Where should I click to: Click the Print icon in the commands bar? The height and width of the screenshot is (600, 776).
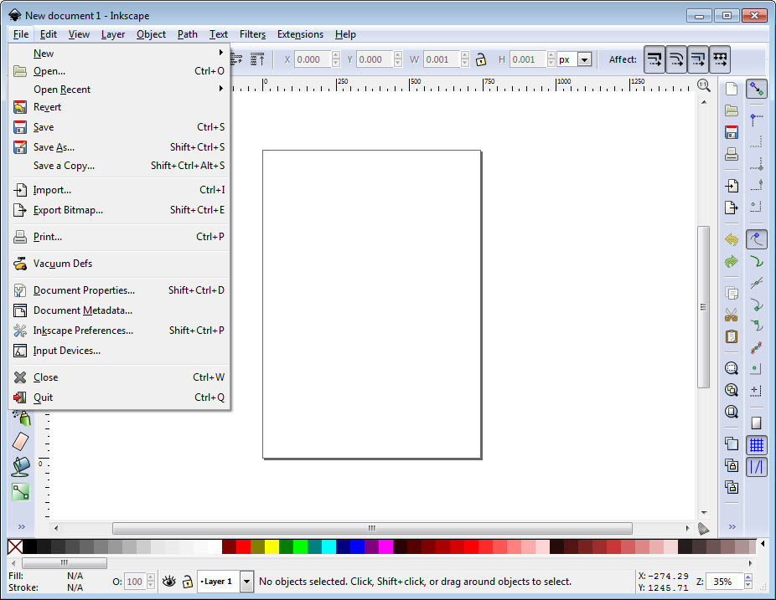tap(732, 154)
